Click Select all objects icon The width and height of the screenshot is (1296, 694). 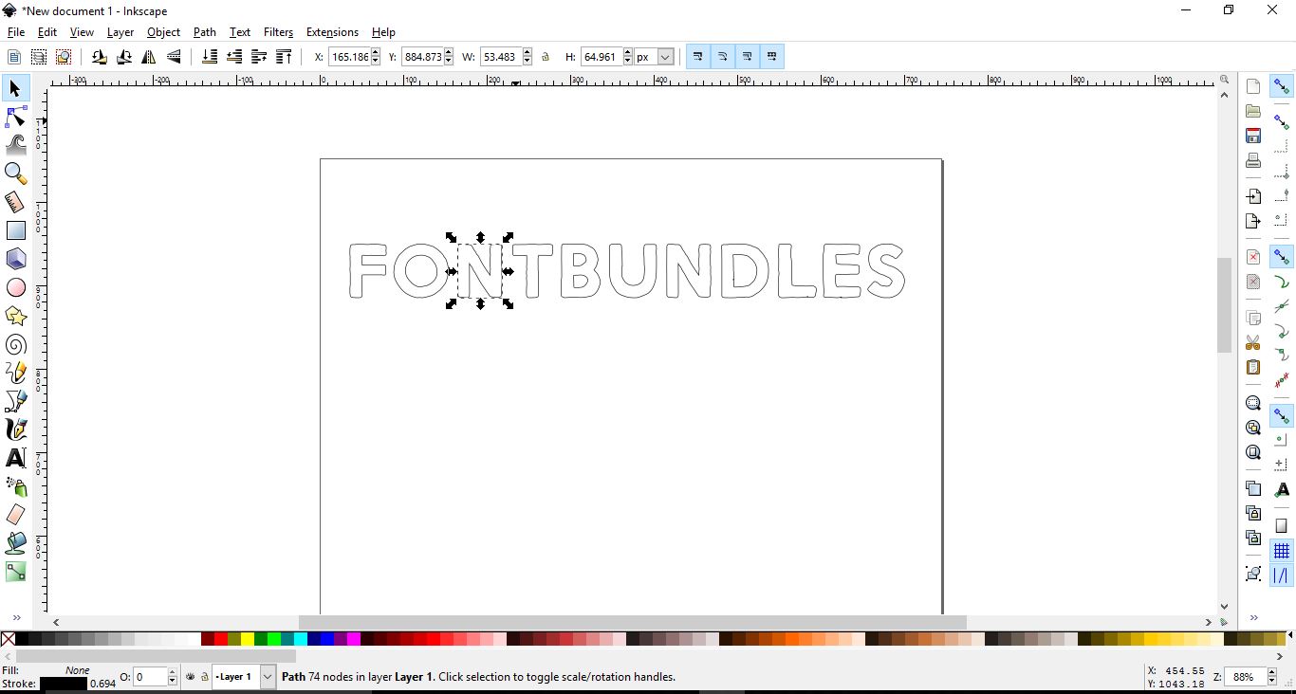click(14, 57)
